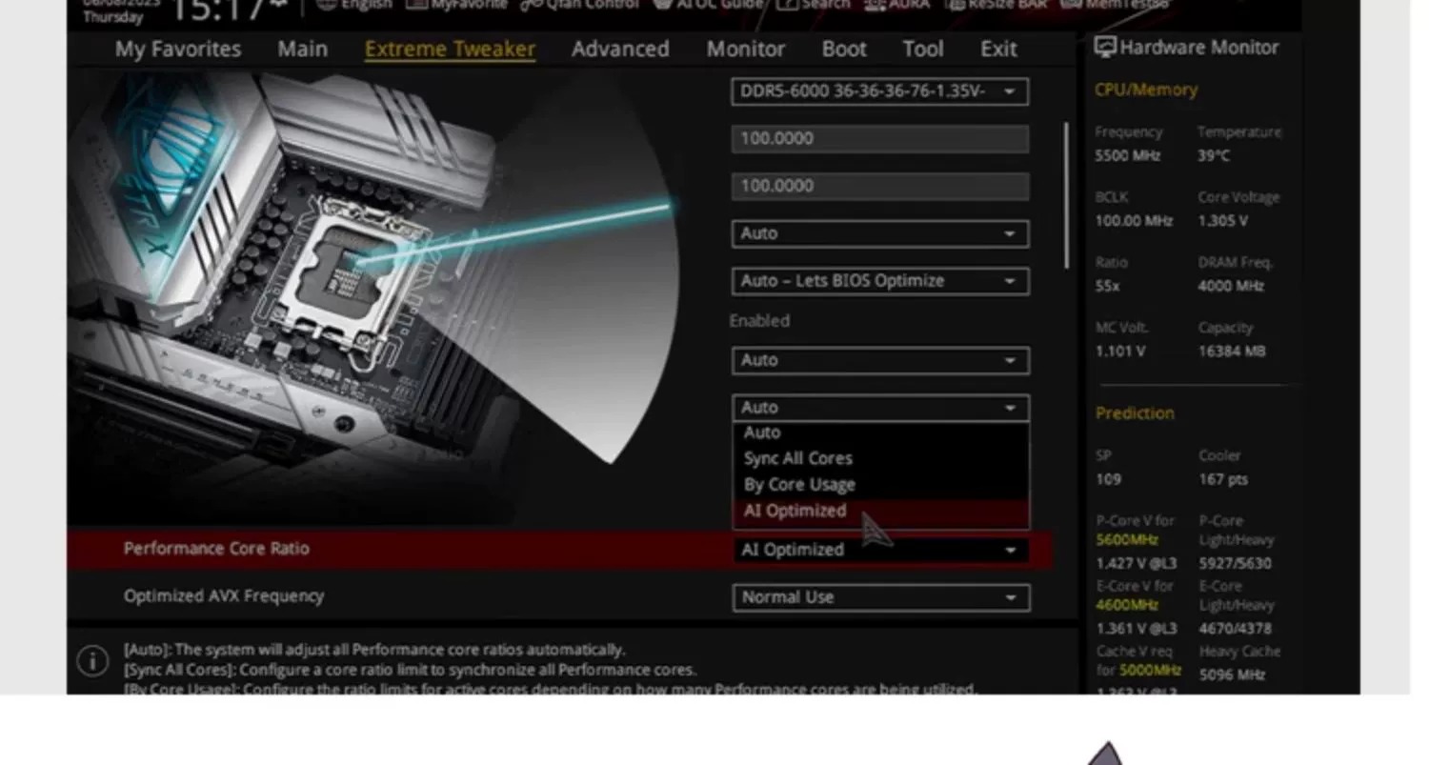The width and height of the screenshot is (1429, 765).
Task: Click the 100.00 MHz BCLK value
Action: (x=1134, y=221)
